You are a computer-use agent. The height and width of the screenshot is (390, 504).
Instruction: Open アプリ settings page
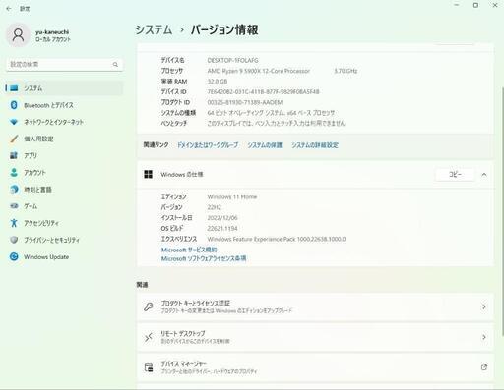65,155
